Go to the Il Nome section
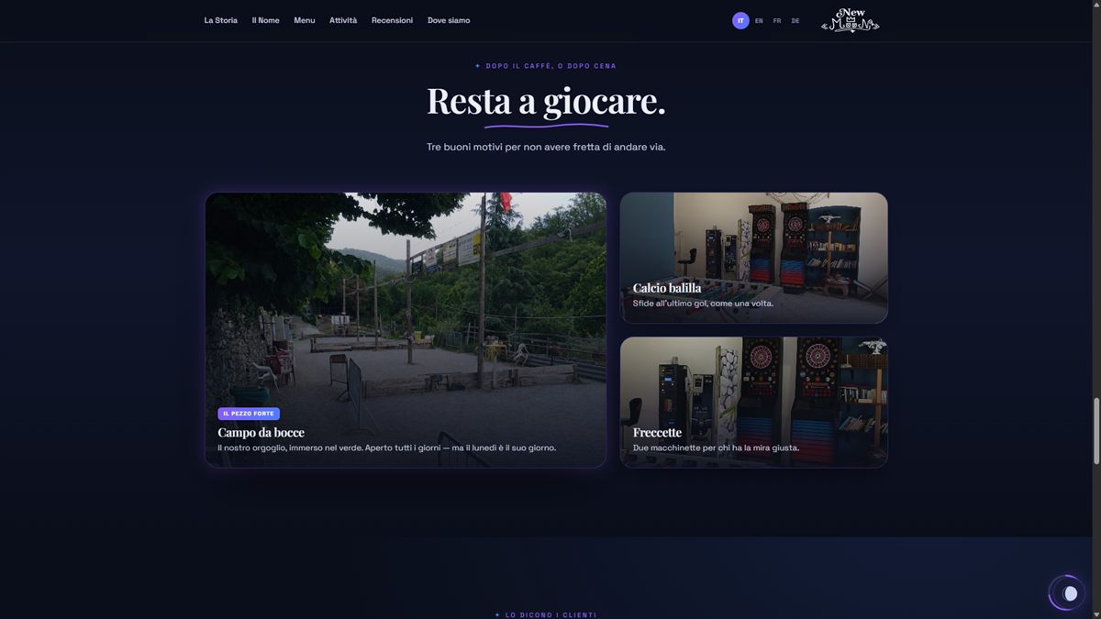The width and height of the screenshot is (1101, 619). click(x=265, y=20)
